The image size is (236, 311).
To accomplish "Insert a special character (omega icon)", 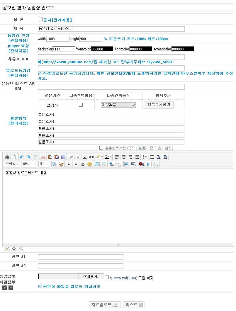I will 76,164.
